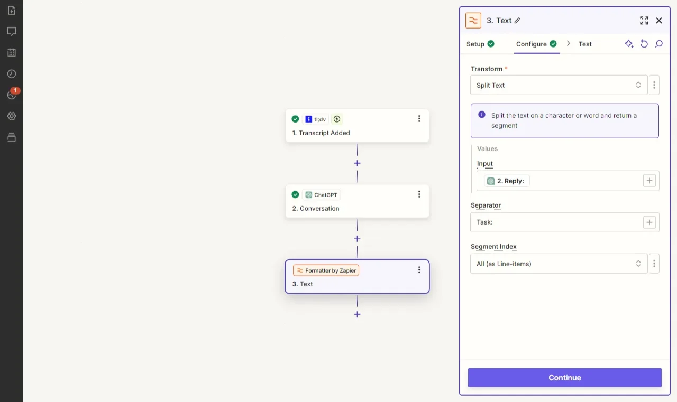Select the 3. Text step card
The height and width of the screenshot is (402, 677).
click(357, 277)
